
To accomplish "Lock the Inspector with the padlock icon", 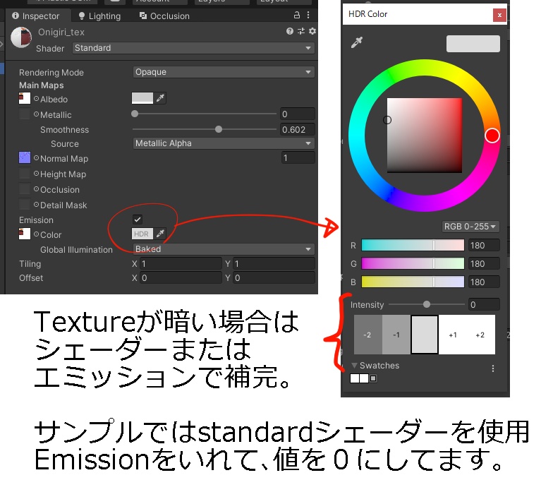I will click(x=297, y=15).
